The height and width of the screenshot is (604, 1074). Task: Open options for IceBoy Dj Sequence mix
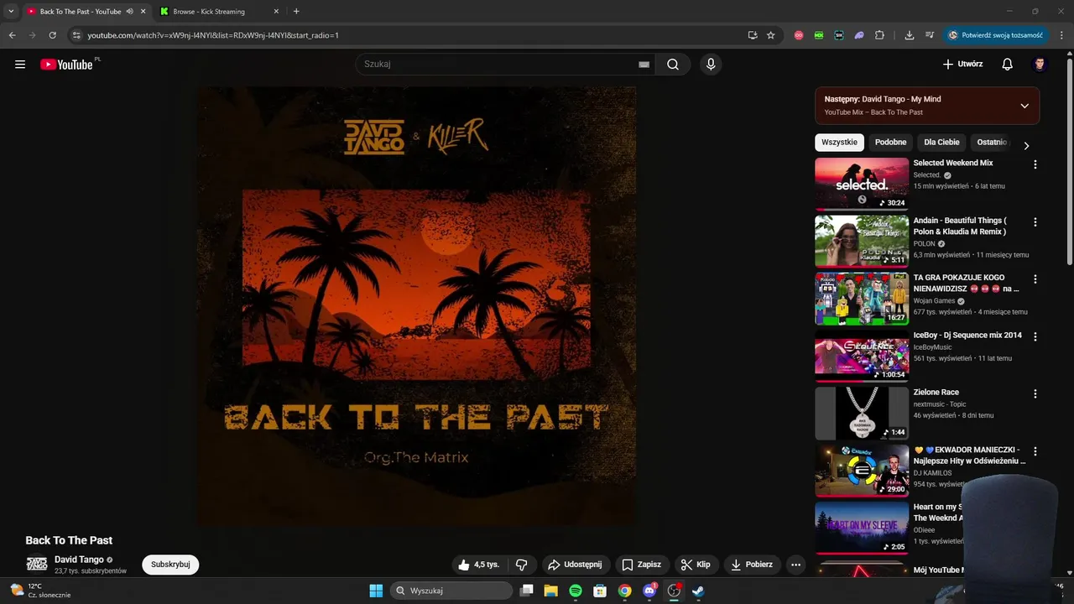(x=1035, y=336)
